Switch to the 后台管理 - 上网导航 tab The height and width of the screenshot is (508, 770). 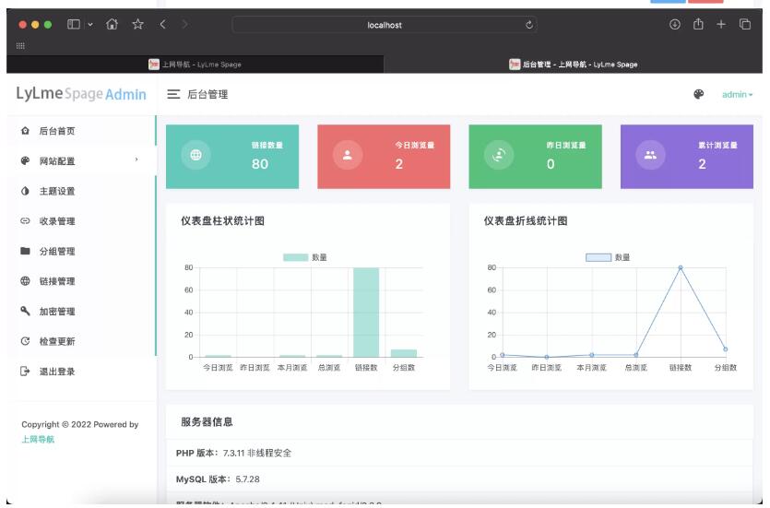point(573,65)
